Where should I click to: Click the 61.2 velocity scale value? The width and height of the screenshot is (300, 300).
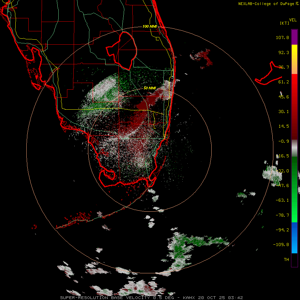pyautogui.click(x=284, y=82)
